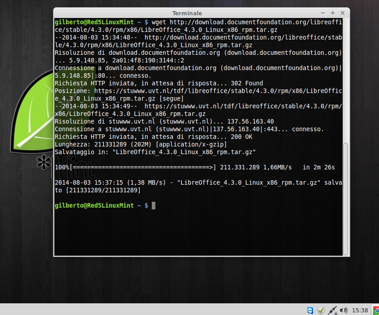Click the terminal scrollbar thumb
This screenshot has width=379, height=315.
(346, 199)
